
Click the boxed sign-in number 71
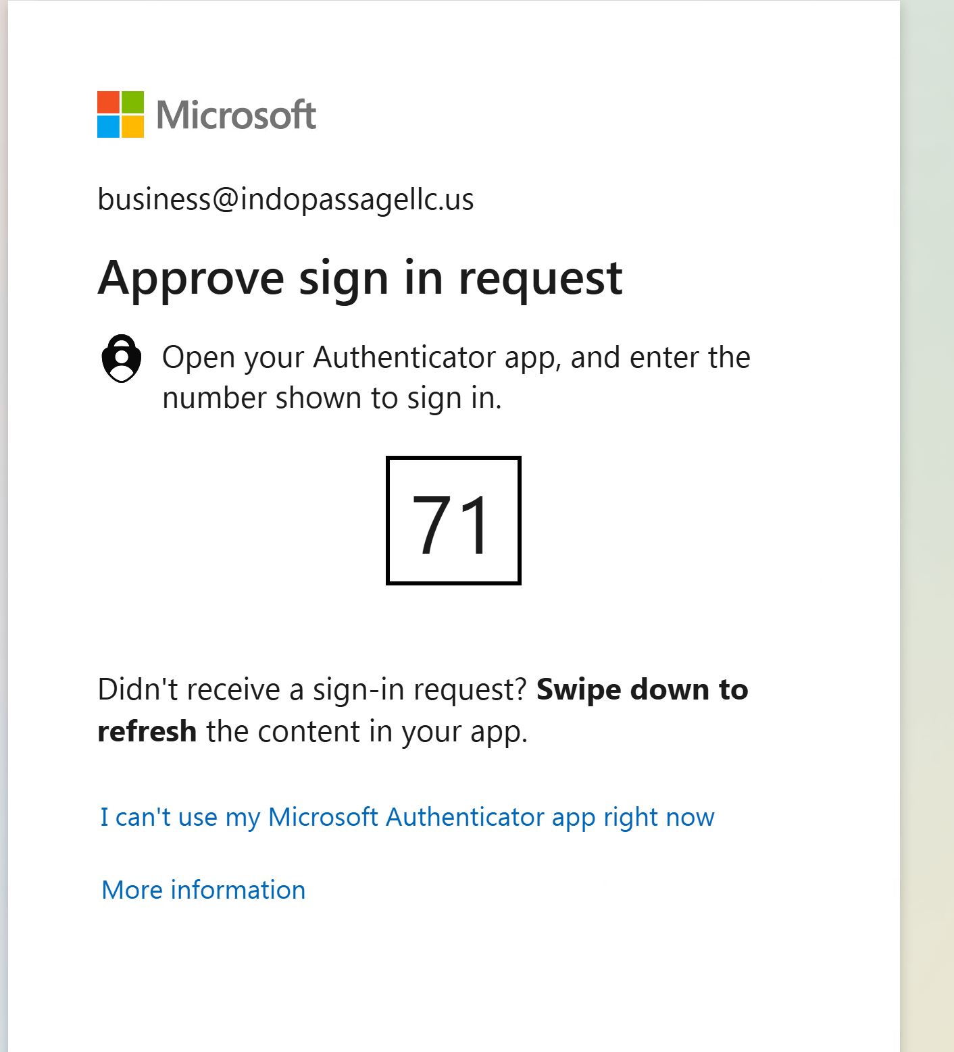[x=453, y=521]
